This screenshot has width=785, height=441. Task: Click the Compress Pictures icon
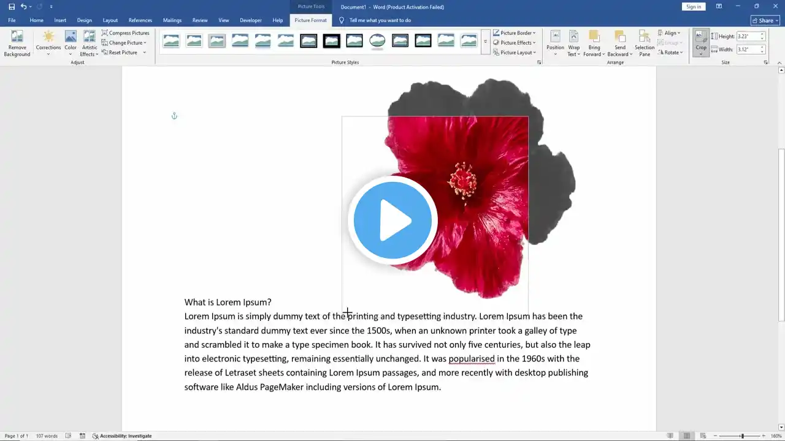point(105,33)
